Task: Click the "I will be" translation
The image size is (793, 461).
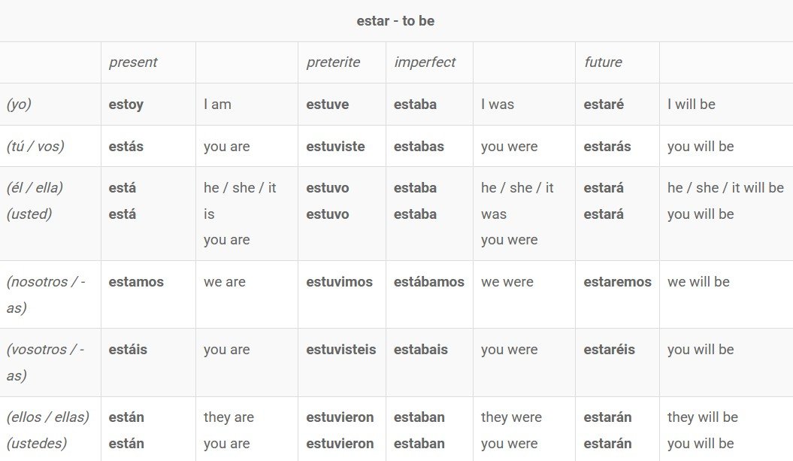Action: pyautogui.click(x=691, y=105)
